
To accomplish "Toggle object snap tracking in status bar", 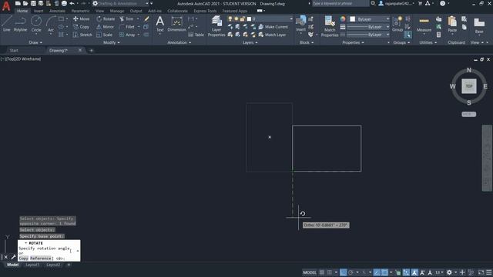I will click(x=377, y=272).
